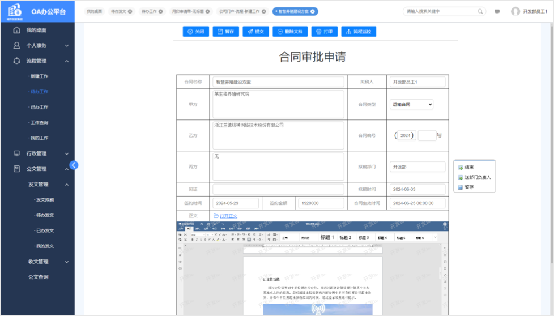This screenshot has height=316, width=554.
Task: Click the 提交 submit button
Action: tap(256, 32)
